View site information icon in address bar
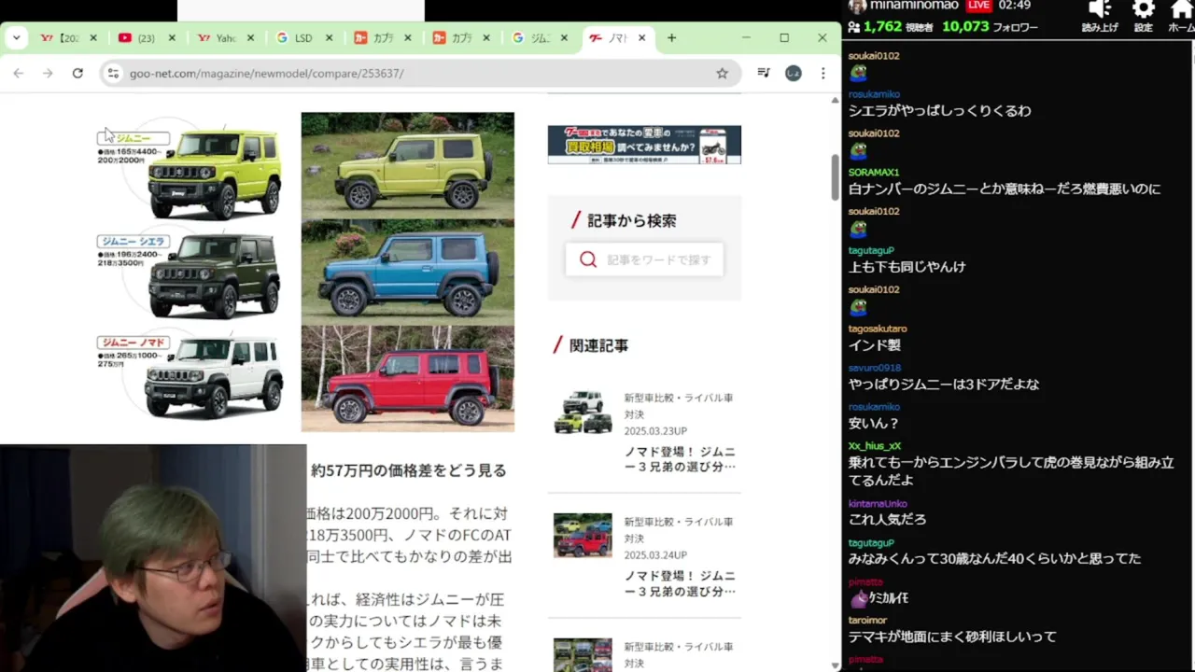 (113, 73)
